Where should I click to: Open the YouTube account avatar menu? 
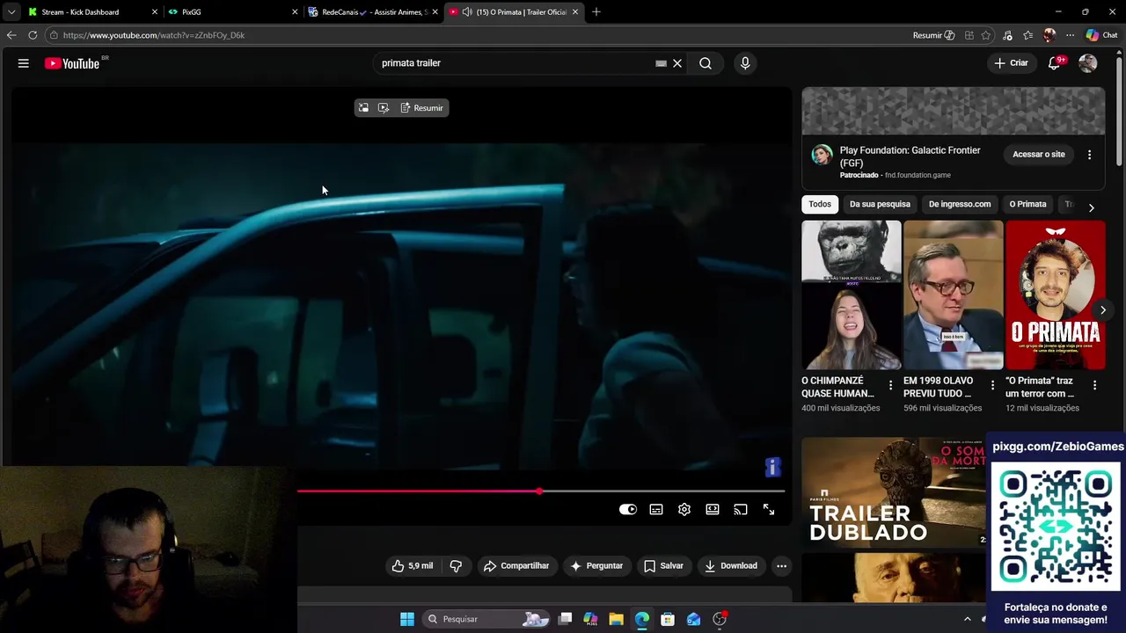click(x=1088, y=63)
